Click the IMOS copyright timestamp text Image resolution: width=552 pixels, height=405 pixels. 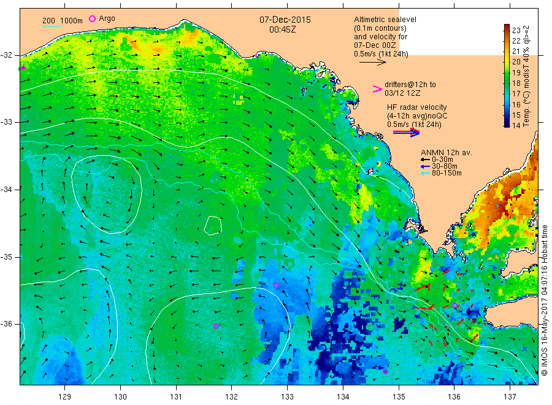(544, 301)
